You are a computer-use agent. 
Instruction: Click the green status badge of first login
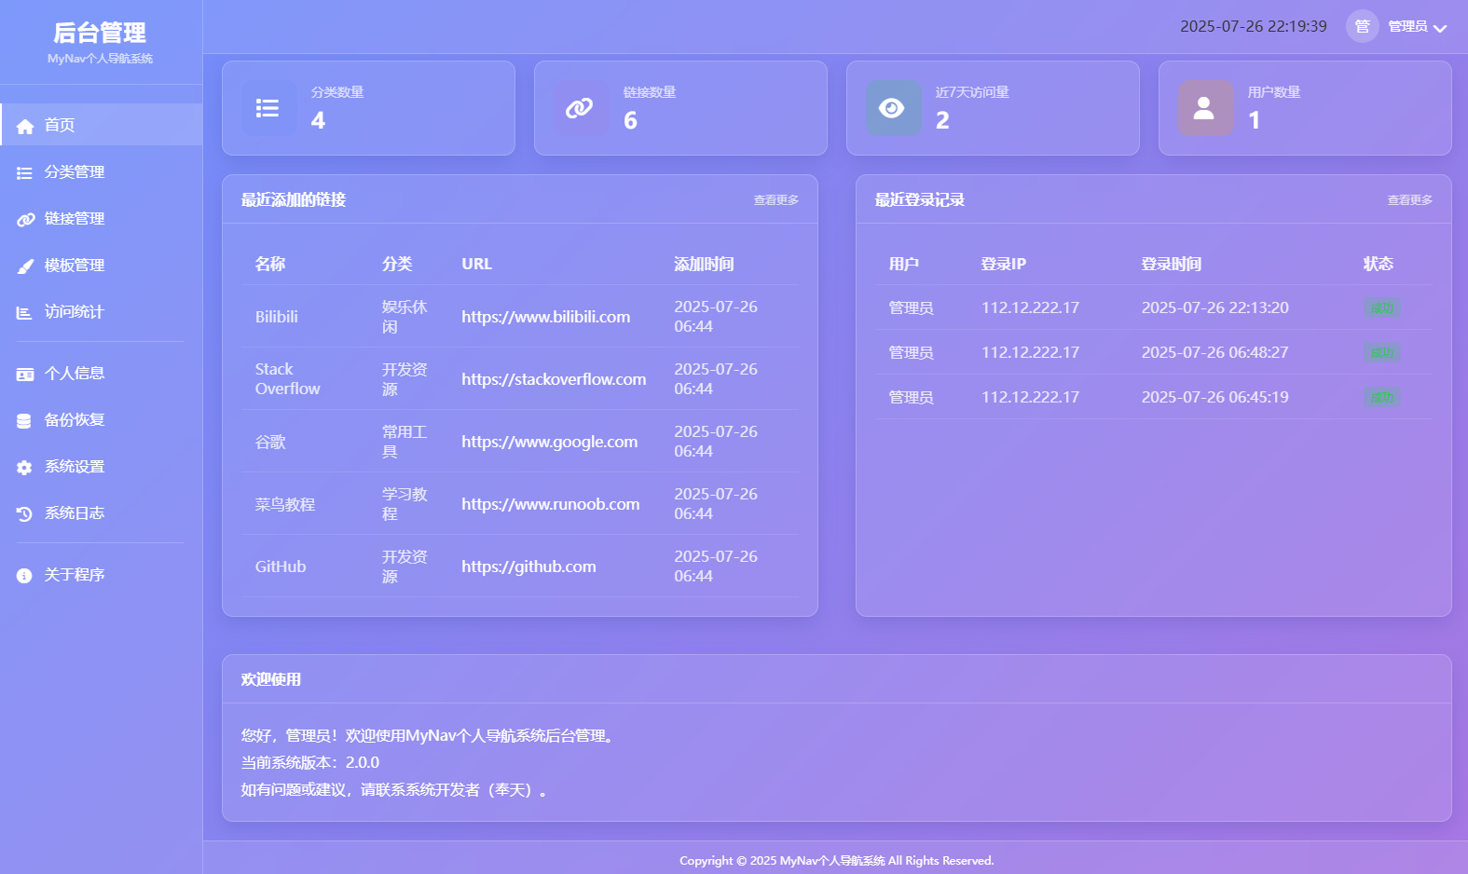pos(1382,308)
